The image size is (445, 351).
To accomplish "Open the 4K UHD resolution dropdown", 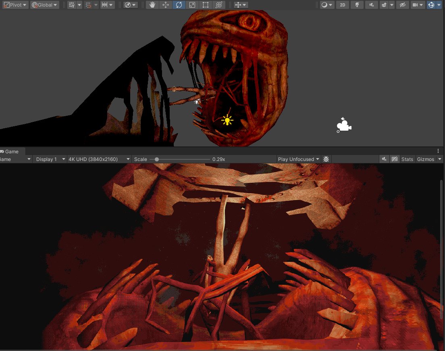I will (99, 159).
